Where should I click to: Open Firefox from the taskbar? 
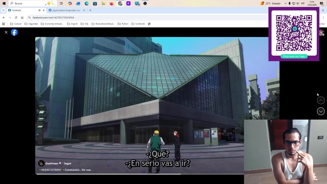tap(112, 3)
